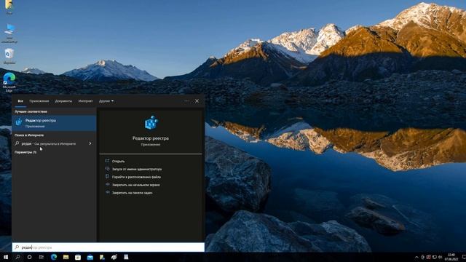The height and width of the screenshot is (262, 466).
Task: Open the This PC desktop icon
Action: tap(9, 33)
